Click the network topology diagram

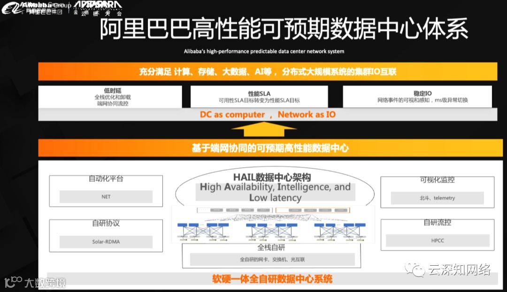273,224
